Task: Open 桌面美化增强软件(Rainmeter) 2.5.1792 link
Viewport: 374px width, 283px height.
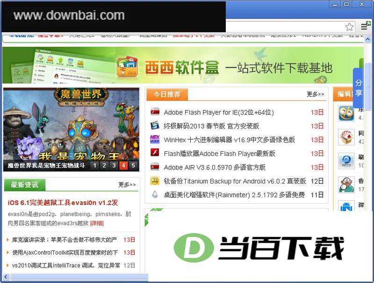Action: tap(234, 195)
